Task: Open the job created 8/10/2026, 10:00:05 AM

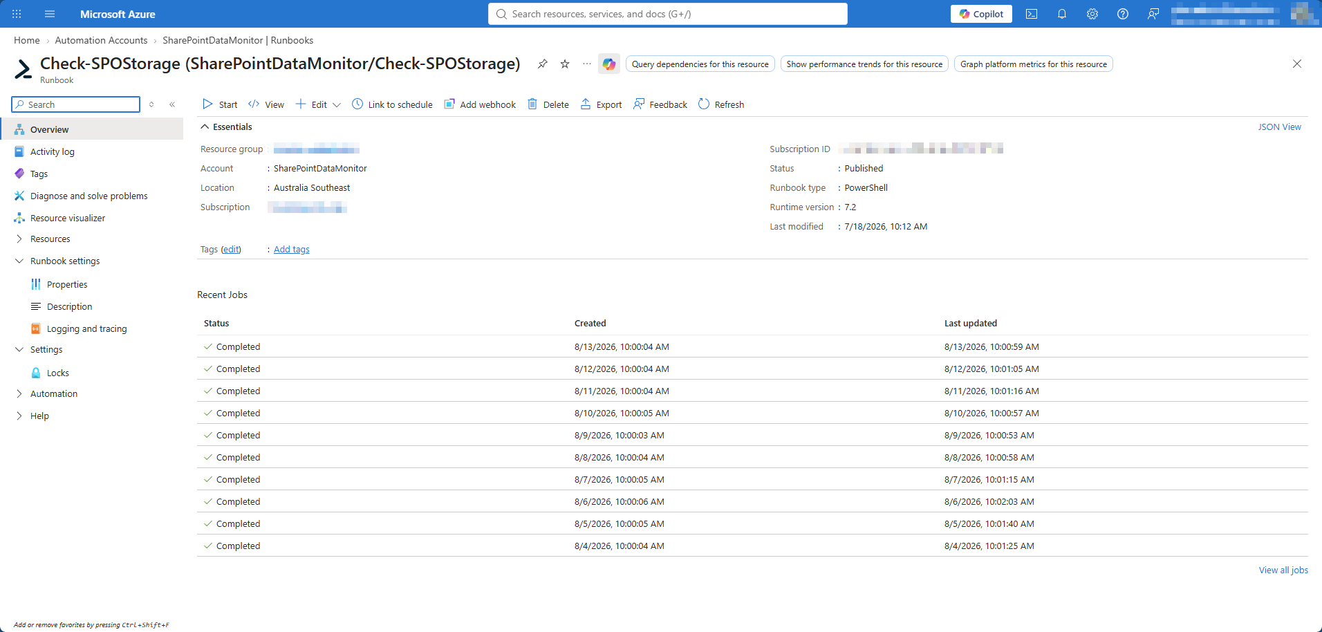Action: tap(752, 413)
